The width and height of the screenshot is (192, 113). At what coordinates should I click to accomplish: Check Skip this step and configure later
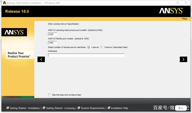click(x=49, y=95)
